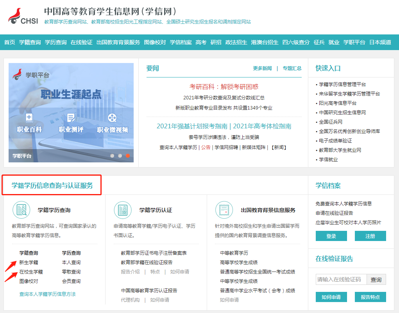This screenshot has width=399, height=313.
Task: Select the orange active carousel dot
Action: coord(128,156)
